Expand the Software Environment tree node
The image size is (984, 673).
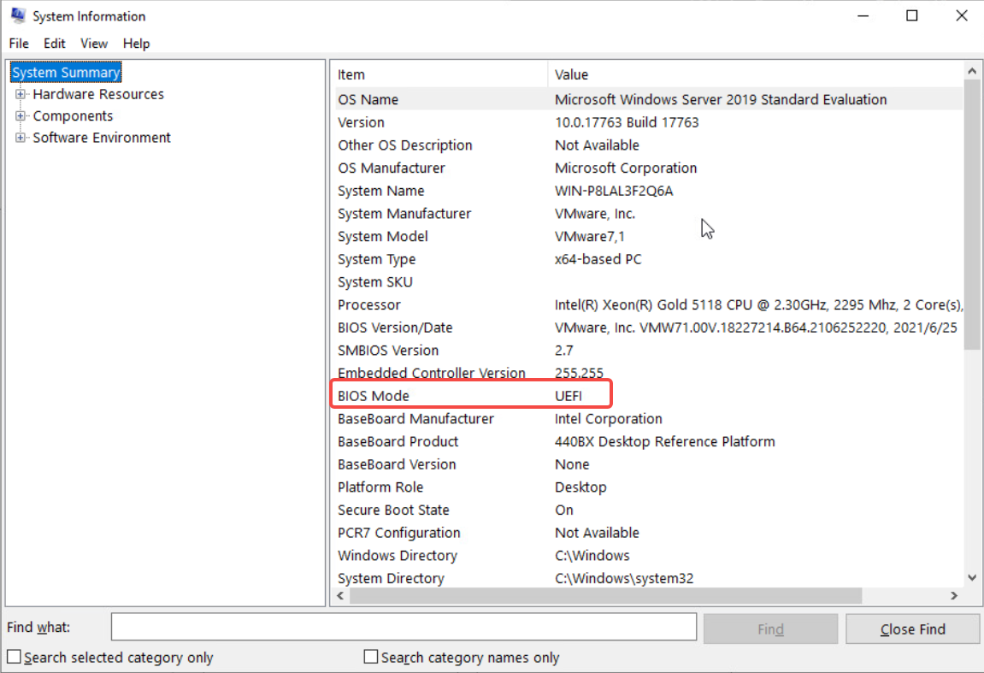pyautogui.click(x=21, y=138)
